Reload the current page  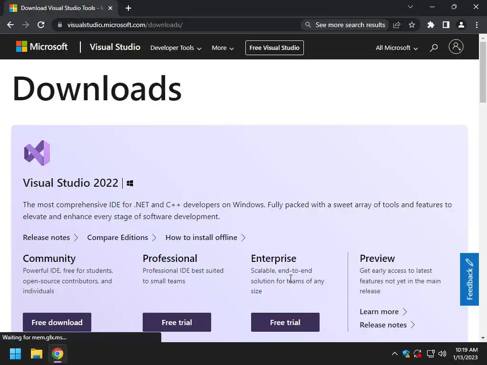click(41, 25)
